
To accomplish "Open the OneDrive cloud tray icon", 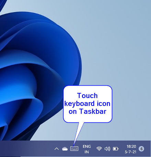I will point(65,149).
